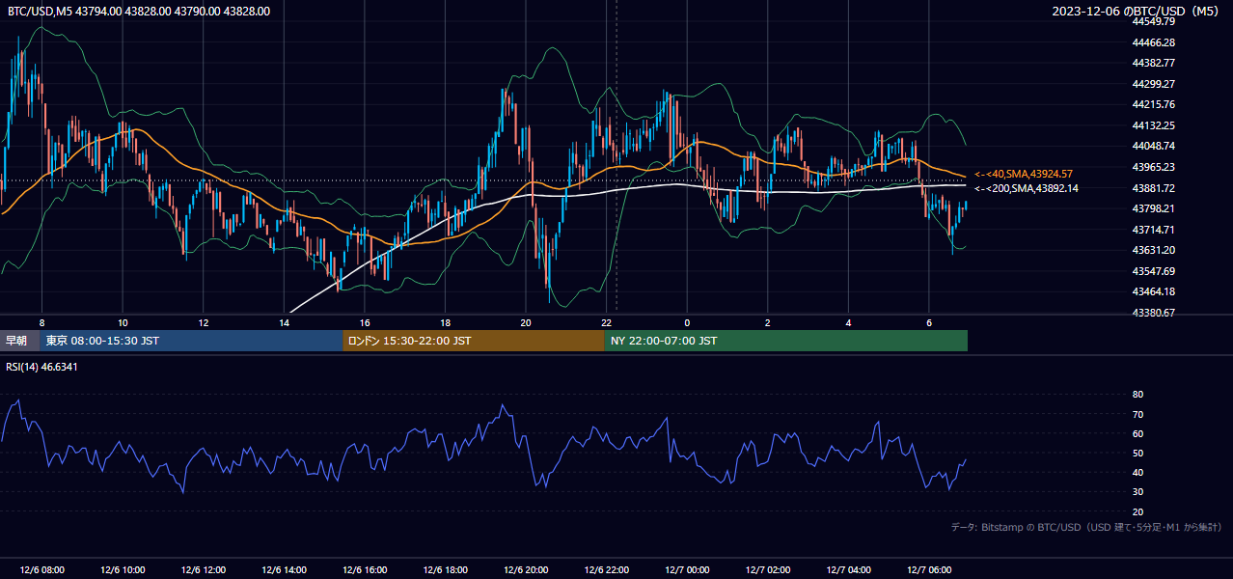The image size is (1233, 579).
Task: Click the 12/6 12:00 time axis label
Action: (x=203, y=570)
